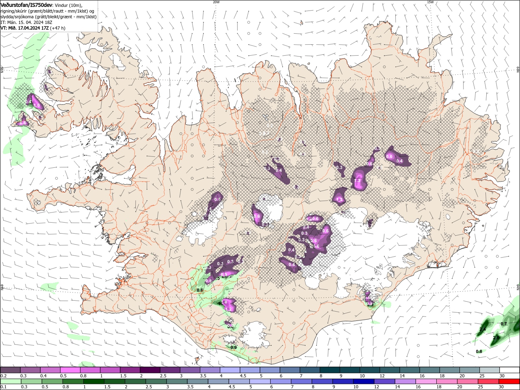Pick the dark purple 2 swatch, upper legend
The height and width of the screenshot is (390, 520).
150,370
